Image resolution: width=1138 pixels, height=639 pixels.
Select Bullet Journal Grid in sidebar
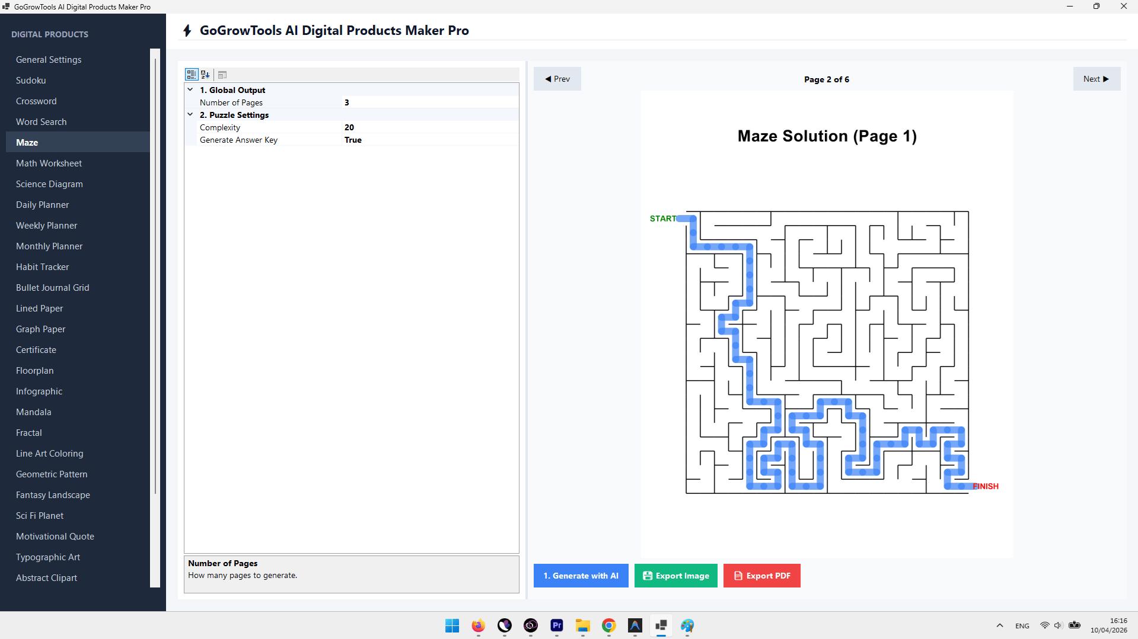pyautogui.click(x=78, y=287)
